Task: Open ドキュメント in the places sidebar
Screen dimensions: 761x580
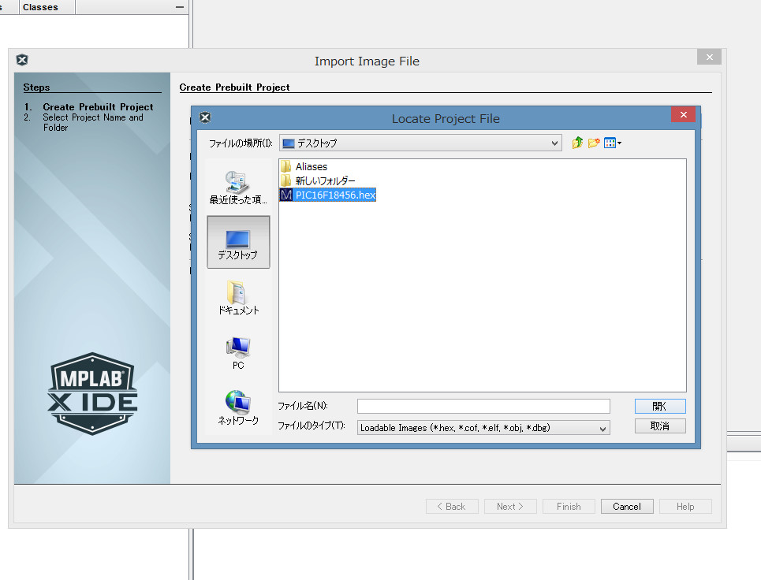Action: tap(238, 298)
